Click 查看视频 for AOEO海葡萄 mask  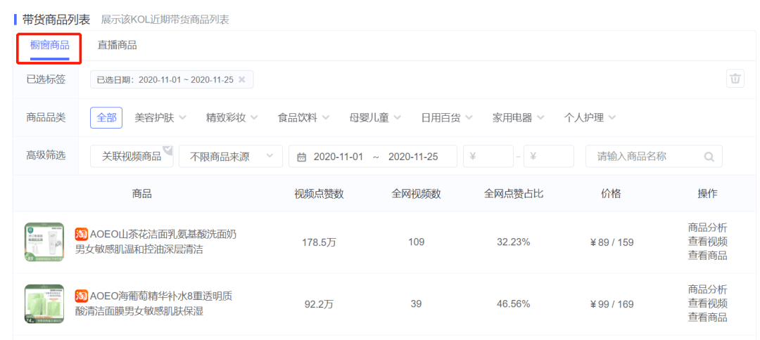pyautogui.click(x=707, y=303)
